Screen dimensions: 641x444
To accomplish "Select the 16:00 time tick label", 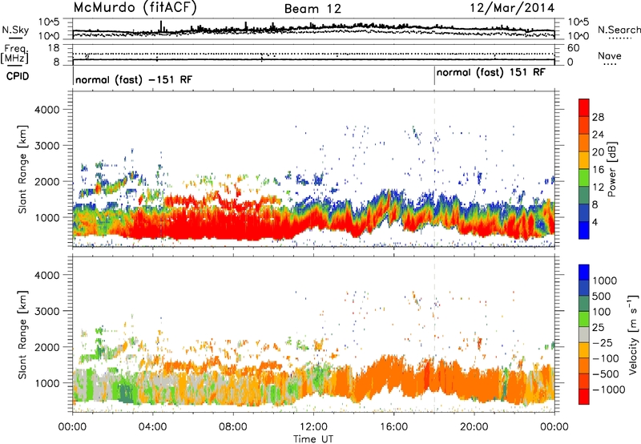I will coord(393,427).
